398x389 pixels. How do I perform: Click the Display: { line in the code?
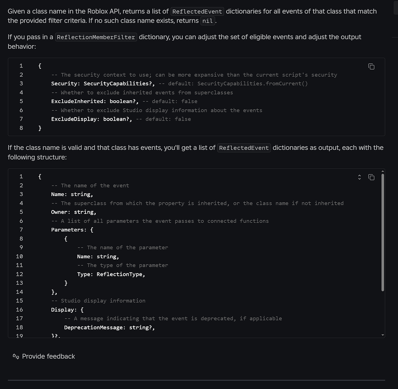pos(67,310)
